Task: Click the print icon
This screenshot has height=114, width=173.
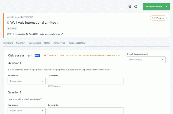Action: [136, 6]
